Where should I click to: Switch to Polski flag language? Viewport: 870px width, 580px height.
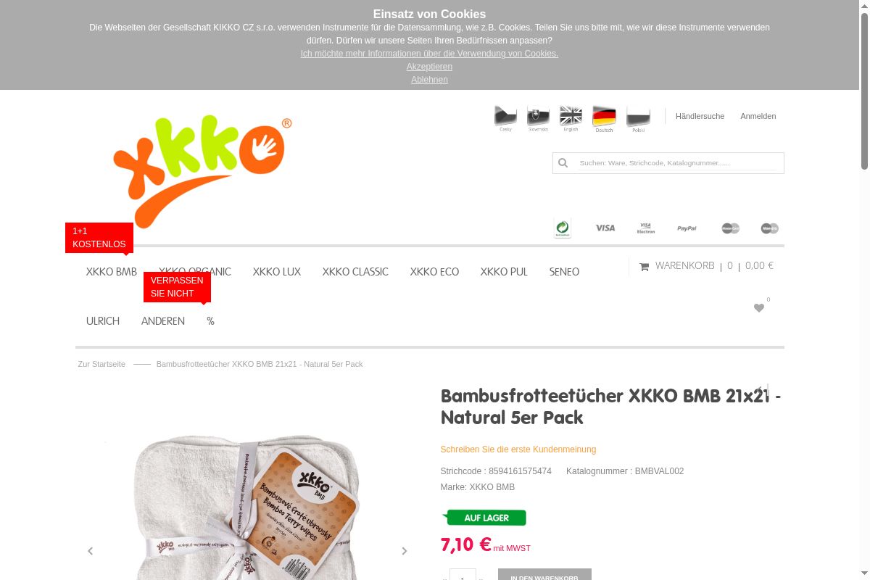point(638,118)
